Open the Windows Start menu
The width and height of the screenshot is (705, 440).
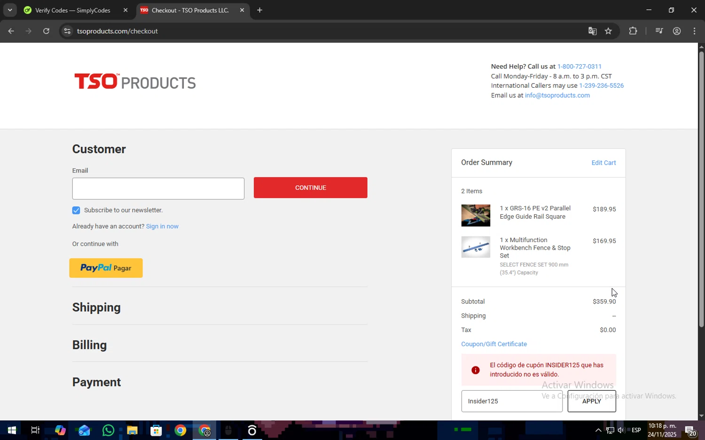tap(12, 430)
